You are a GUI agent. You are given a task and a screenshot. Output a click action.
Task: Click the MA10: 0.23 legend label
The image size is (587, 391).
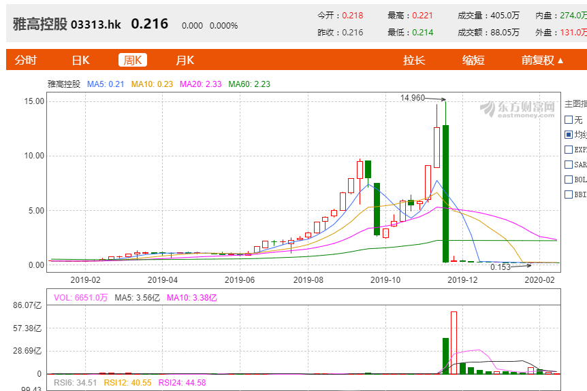point(152,84)
